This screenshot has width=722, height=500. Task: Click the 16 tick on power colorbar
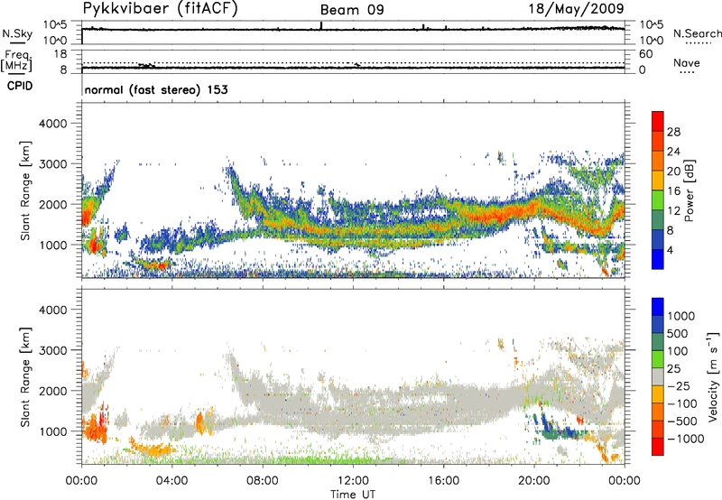coord(673,191)
